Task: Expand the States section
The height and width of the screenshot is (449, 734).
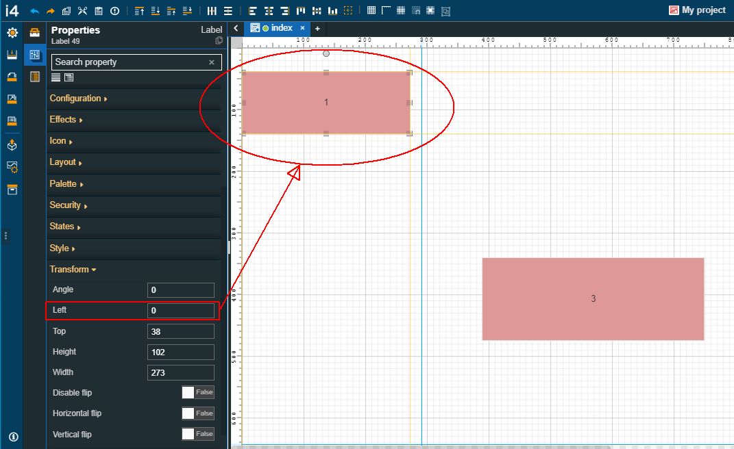Action: click(x=65, y=227)
